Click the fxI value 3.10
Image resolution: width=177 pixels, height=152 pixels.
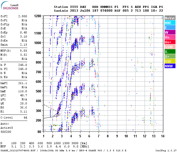coord(24,36)
